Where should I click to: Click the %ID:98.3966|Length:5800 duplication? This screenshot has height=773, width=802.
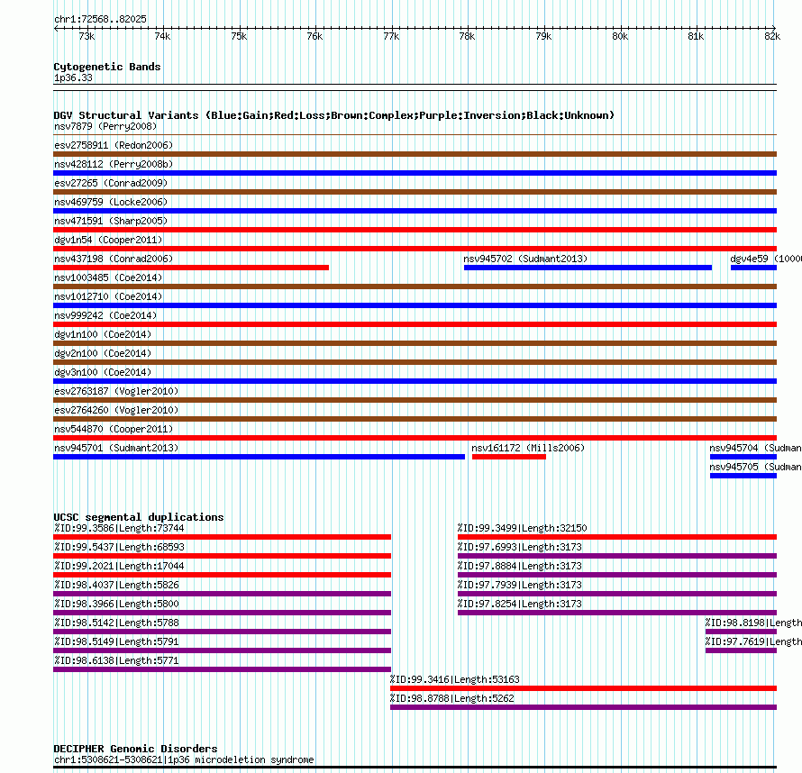pos(222,613)
